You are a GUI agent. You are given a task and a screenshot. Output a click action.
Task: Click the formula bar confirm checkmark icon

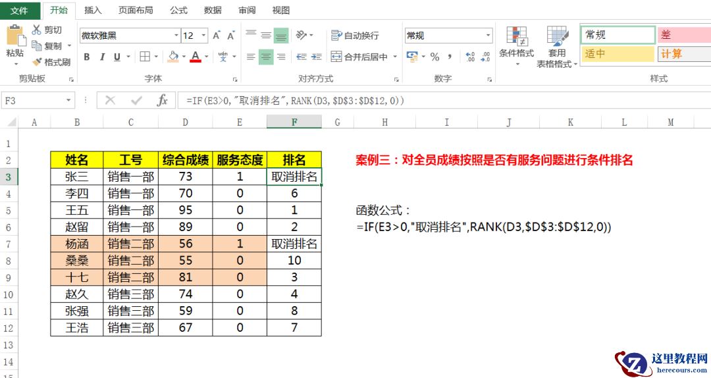pyautogui.click(x=136, y=100)
